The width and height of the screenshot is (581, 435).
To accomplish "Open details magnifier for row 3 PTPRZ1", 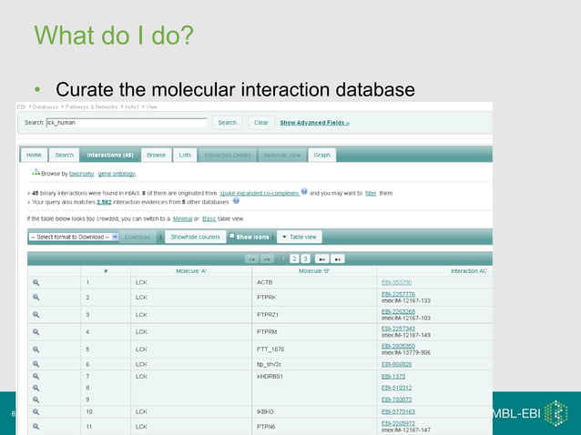I will [x=36, y=314].
